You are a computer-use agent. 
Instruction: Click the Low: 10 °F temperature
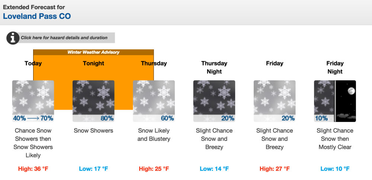[x=335, y=169]
